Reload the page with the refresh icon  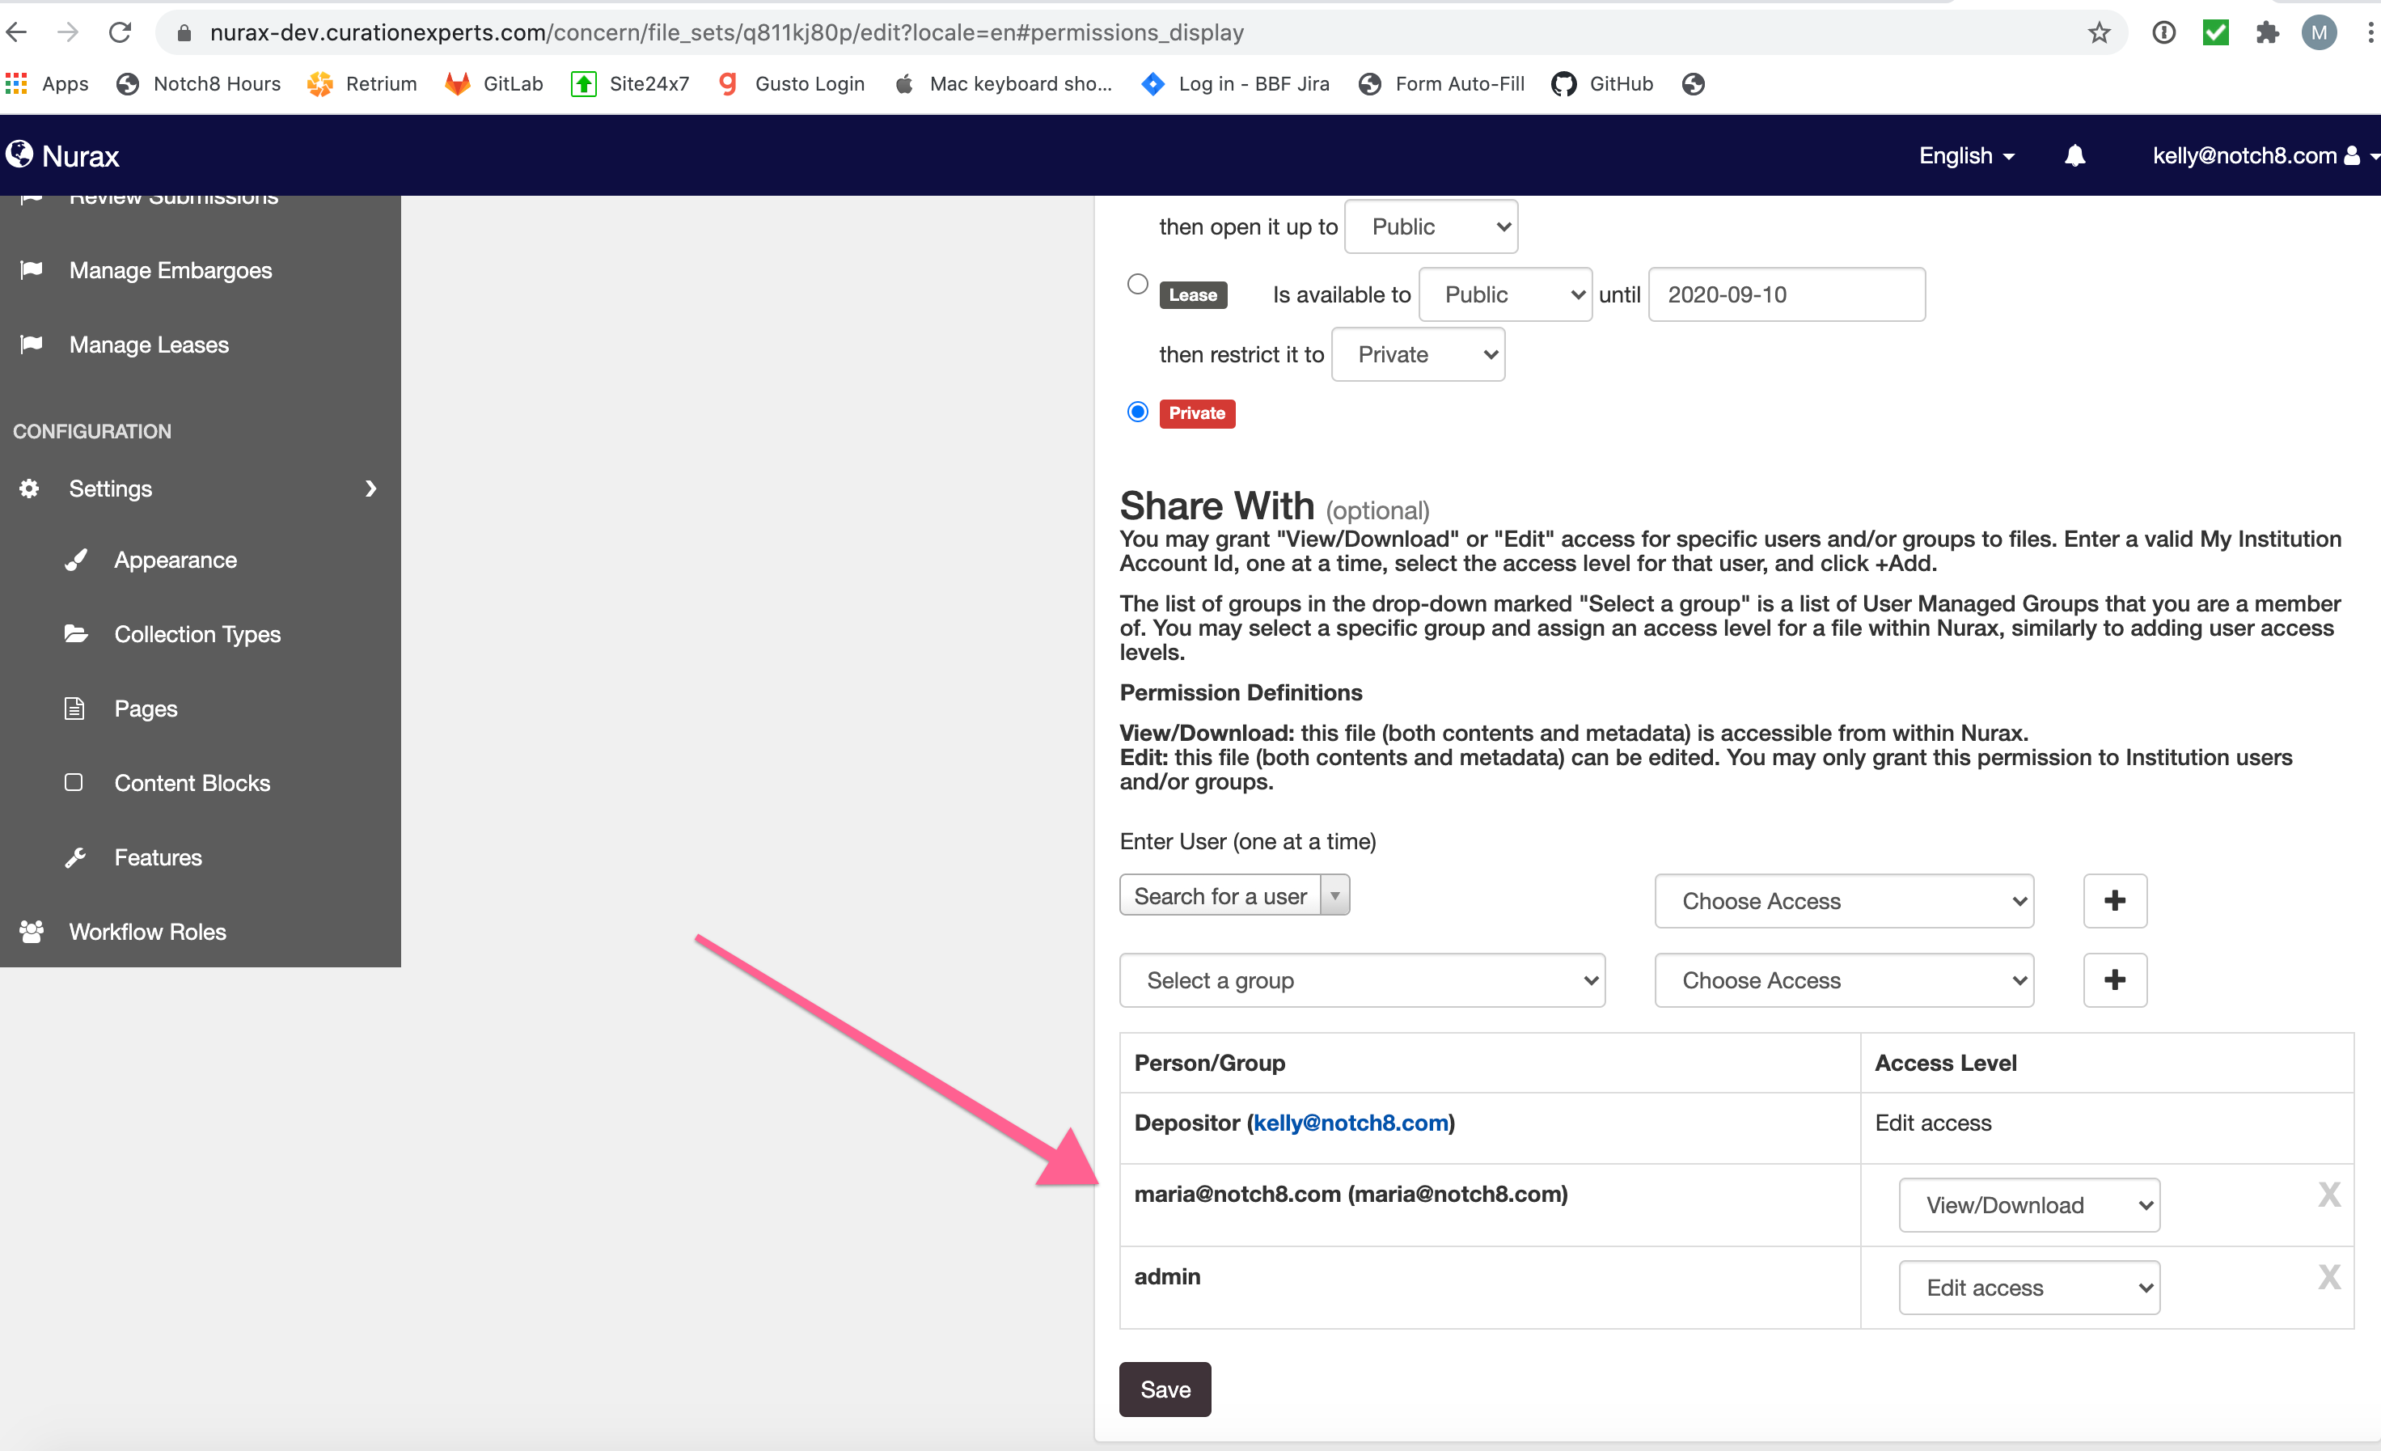pyautogui.click(x=120, y=32)
